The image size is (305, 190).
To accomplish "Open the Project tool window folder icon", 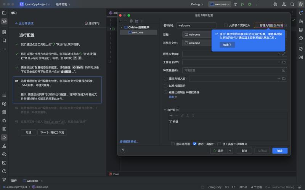I will pyautogui.click(x=4, y=13).
